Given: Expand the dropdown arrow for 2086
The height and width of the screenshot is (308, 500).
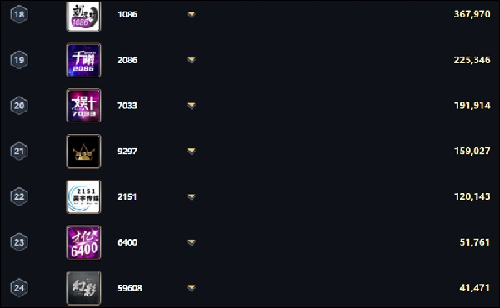Looking at the screenshot, I should point(192,60).
